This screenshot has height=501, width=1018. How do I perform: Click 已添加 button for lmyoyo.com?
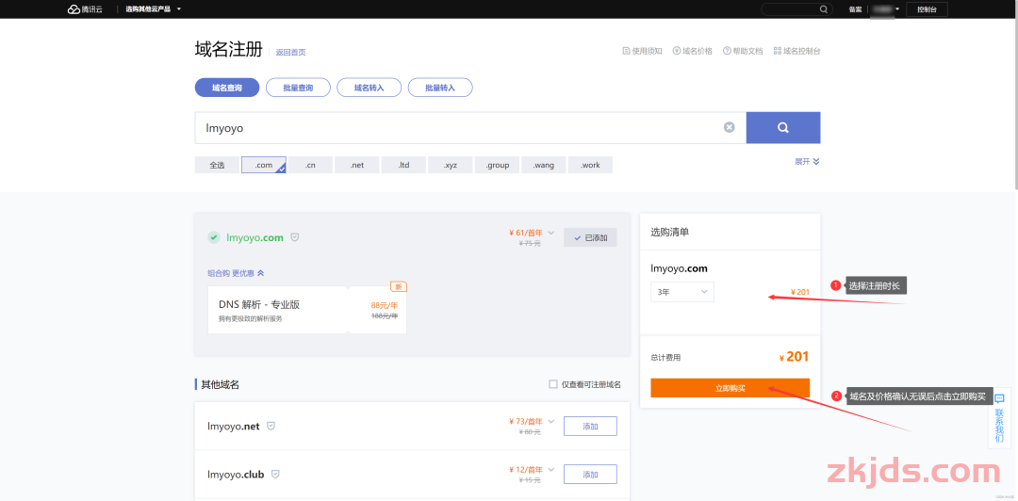590,237
